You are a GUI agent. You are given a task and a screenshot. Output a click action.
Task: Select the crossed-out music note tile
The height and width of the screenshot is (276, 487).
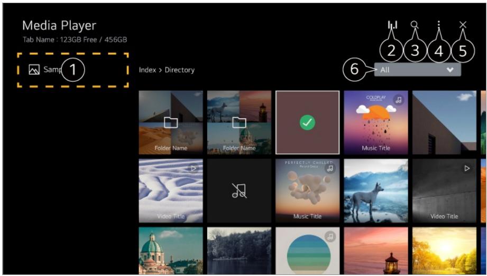pos(239,191)
